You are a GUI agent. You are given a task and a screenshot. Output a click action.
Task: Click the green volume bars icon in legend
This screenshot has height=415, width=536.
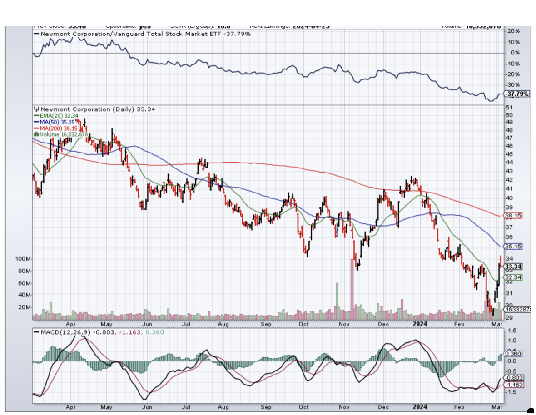click(36, 134)
